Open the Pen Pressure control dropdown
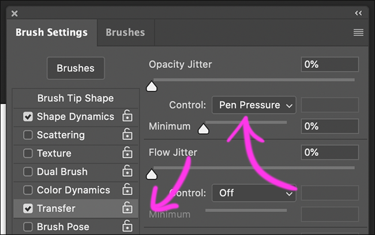This screenshot has width=375, height=235. (254, 105)
